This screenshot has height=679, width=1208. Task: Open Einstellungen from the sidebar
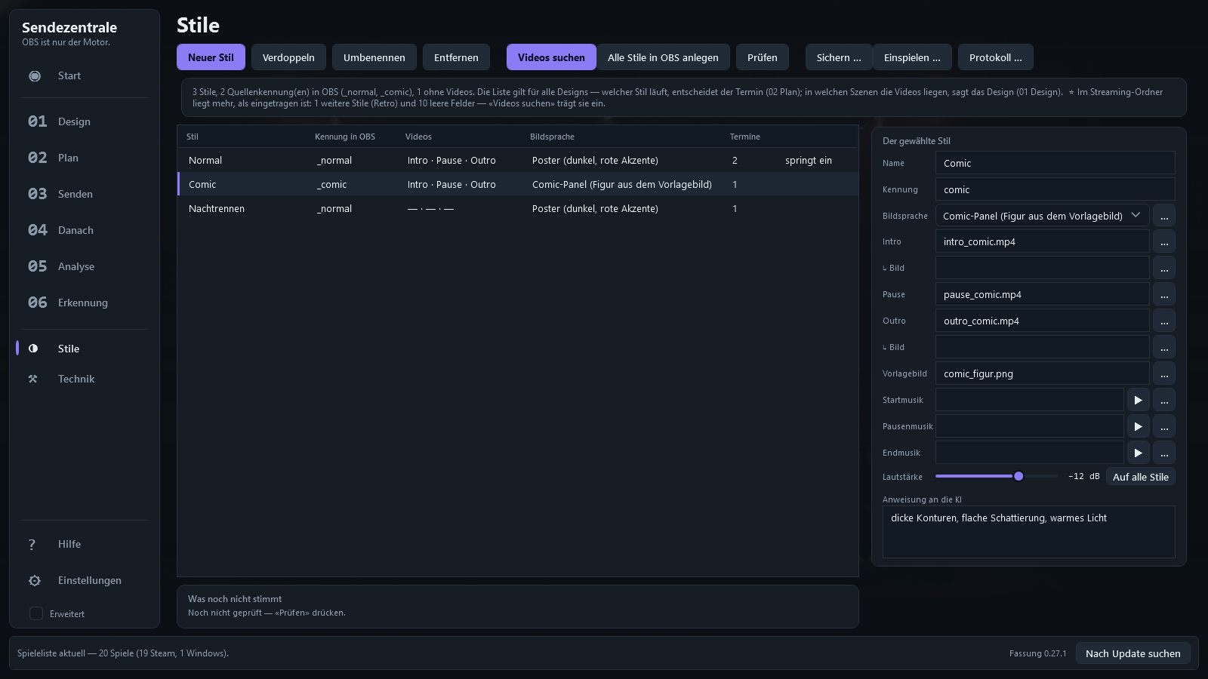coord(85,580)
